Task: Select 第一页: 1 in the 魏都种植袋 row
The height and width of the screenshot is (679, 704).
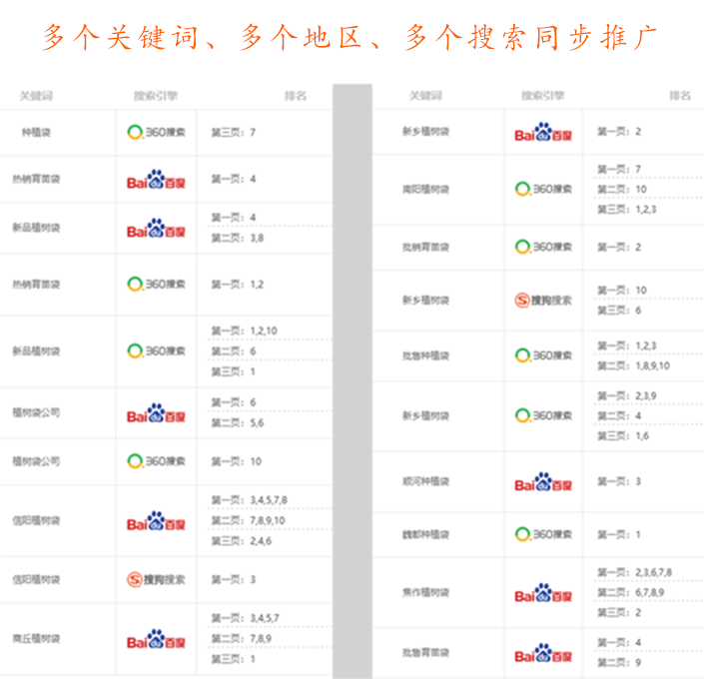Action: [619, 534]
